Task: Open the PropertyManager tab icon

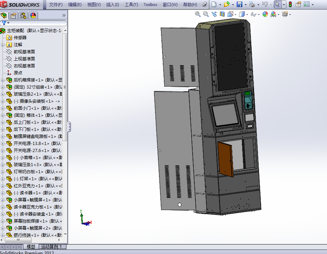Action: coord(13,16)
